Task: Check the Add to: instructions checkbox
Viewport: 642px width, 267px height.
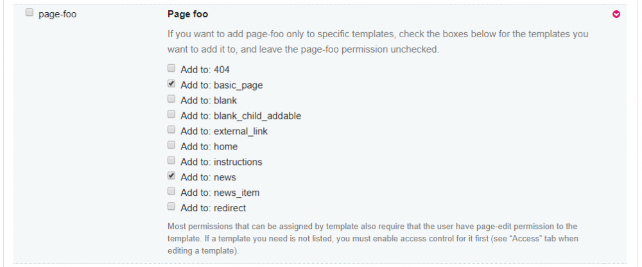Action: click(171, 161)
